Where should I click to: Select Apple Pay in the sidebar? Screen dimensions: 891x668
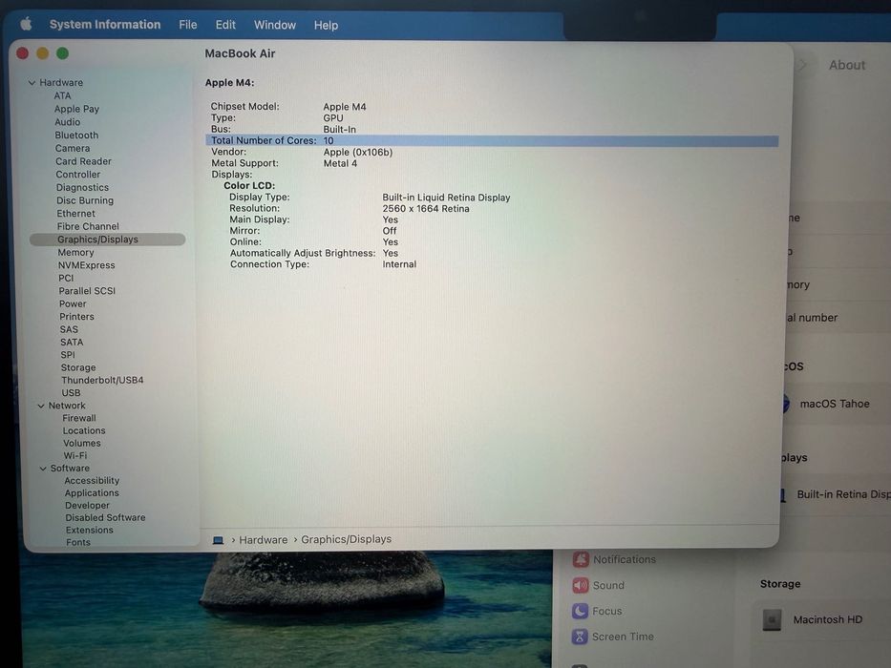[76, 109]
